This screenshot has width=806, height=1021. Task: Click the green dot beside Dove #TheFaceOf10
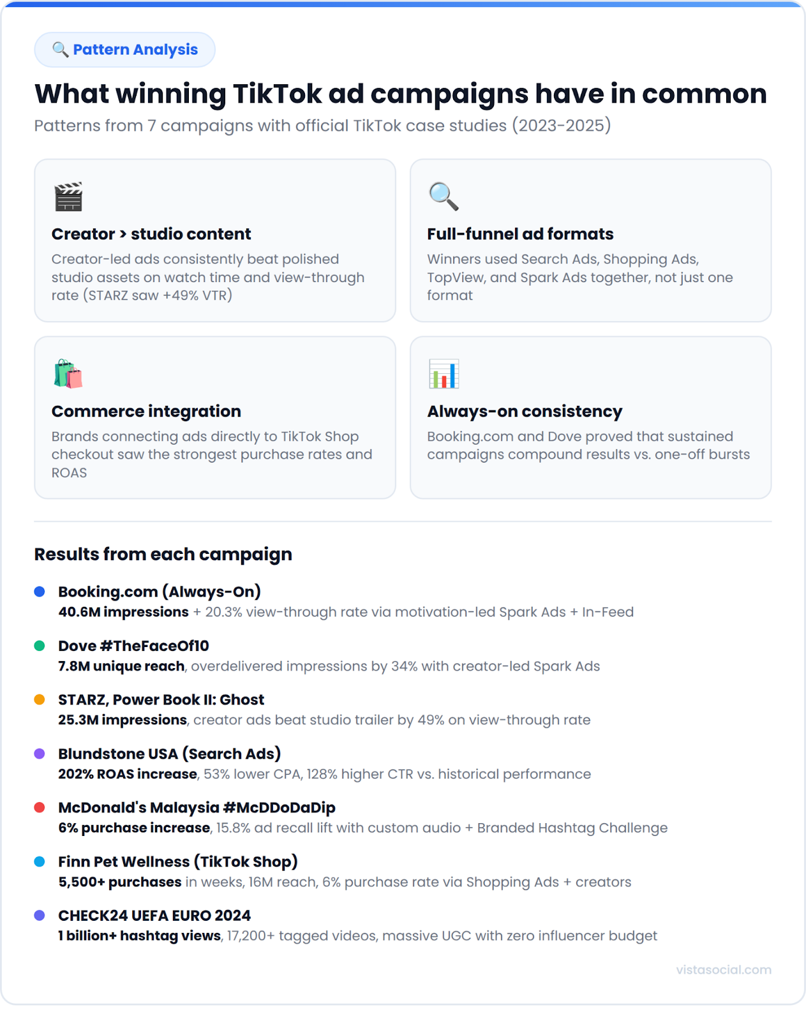(x=40, y=646)
